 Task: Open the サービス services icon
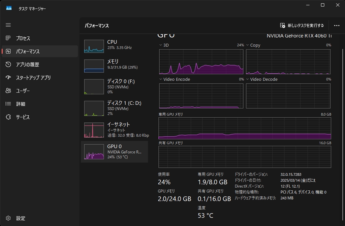coord(8,117)
